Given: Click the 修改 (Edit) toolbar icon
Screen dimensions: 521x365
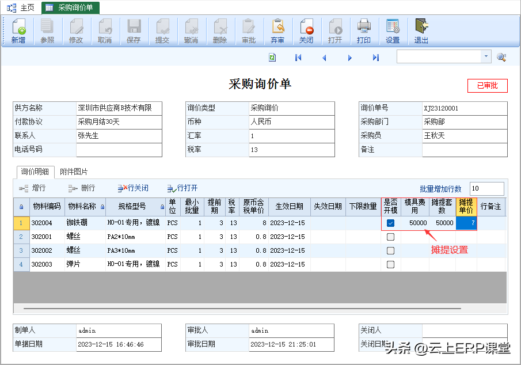Looking at the screenshot, I should click(x=76, y=31).
